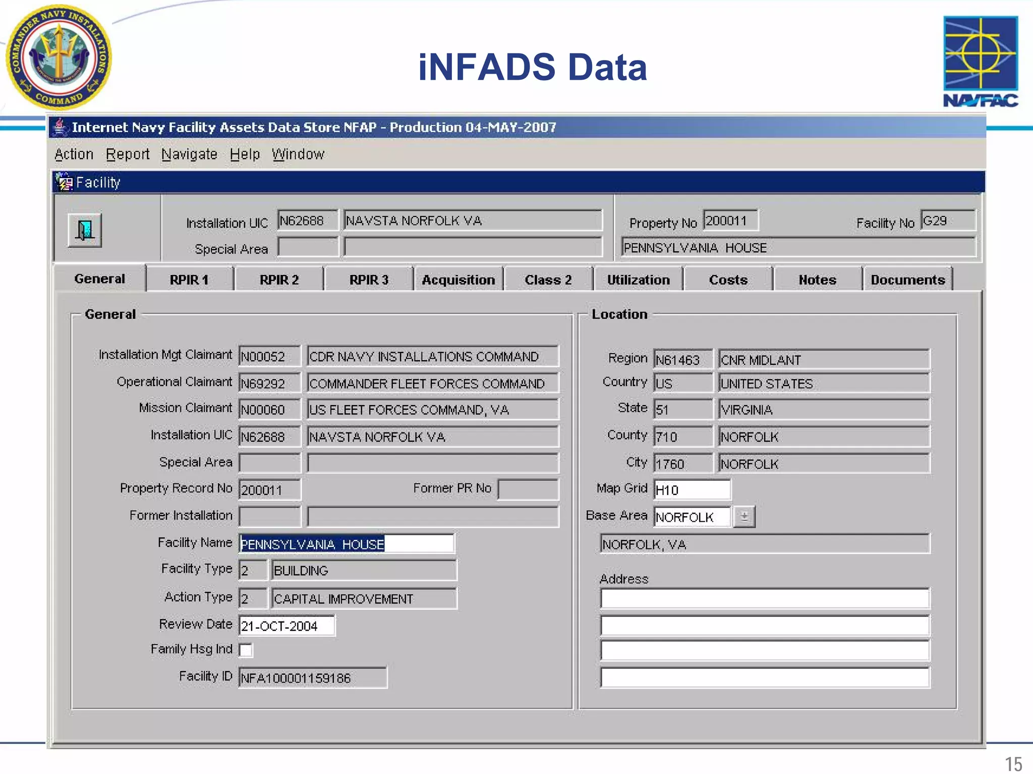Screen dimensions: 1033x774
Task: Click the VIRGINIA state name field
Action: [824, 410]
